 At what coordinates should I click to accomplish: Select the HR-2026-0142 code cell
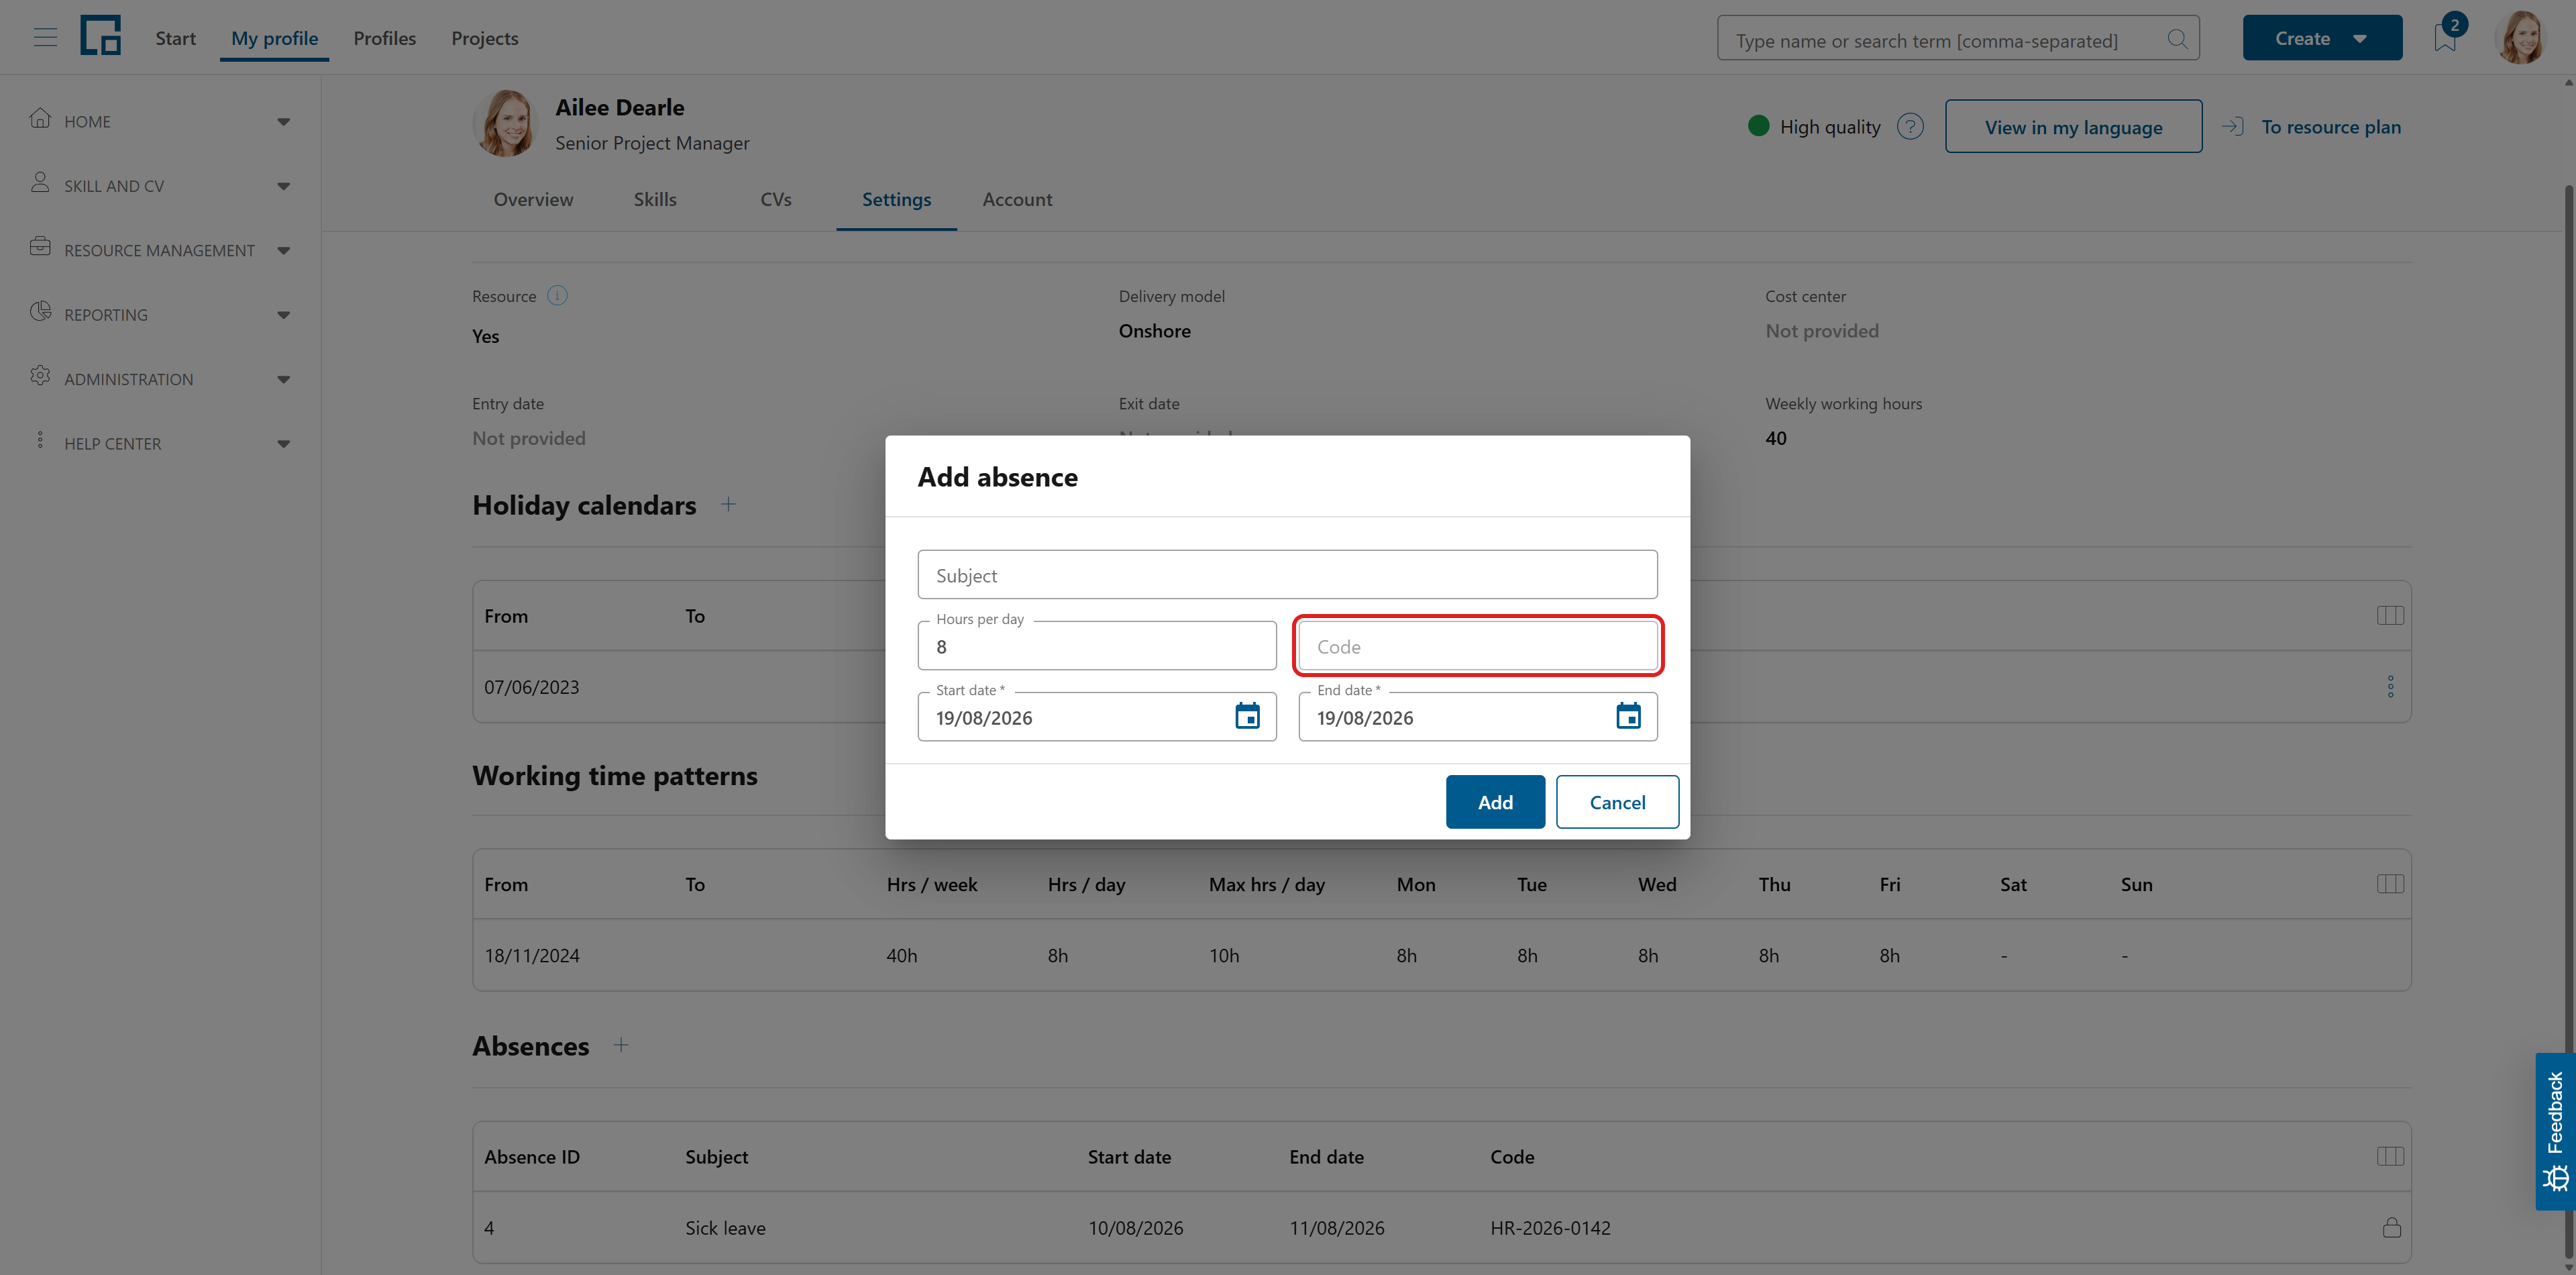coord(1550,1228)
